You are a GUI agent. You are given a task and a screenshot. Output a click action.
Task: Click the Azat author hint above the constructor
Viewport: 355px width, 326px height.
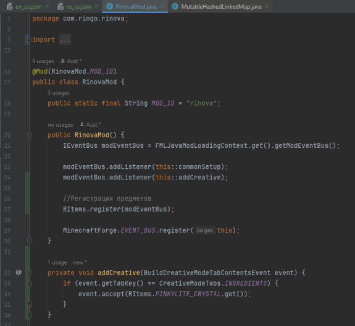pos(90,125)
